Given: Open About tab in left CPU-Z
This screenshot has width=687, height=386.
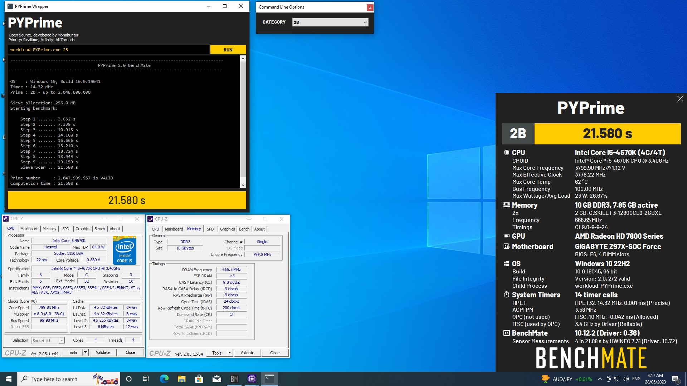Looking at the screenshot, I should 115,229.
